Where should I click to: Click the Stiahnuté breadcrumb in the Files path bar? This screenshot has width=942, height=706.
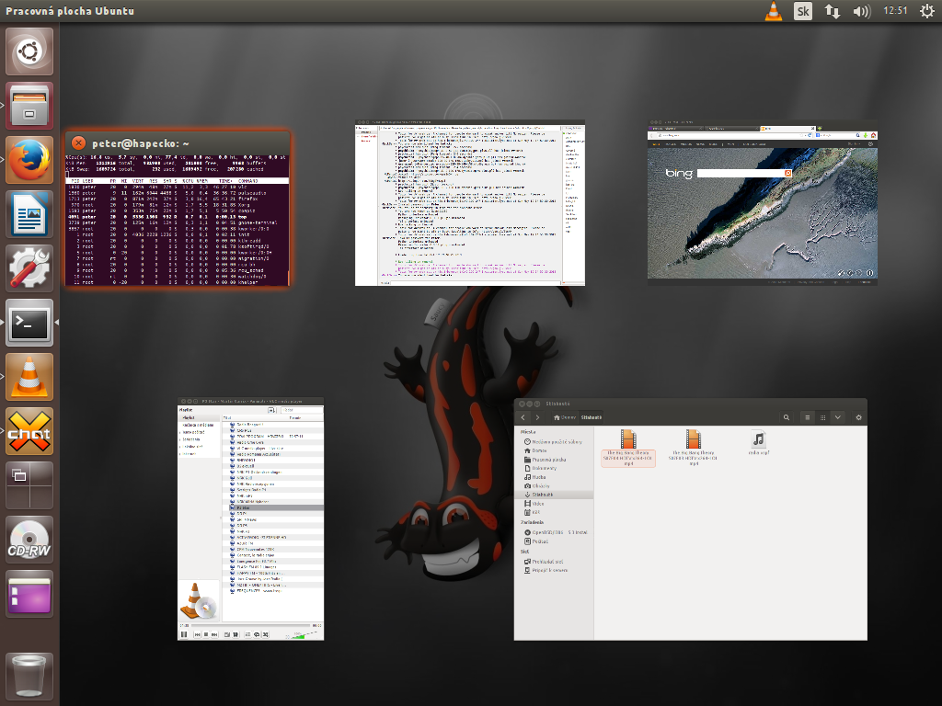[x=592, y=417]
